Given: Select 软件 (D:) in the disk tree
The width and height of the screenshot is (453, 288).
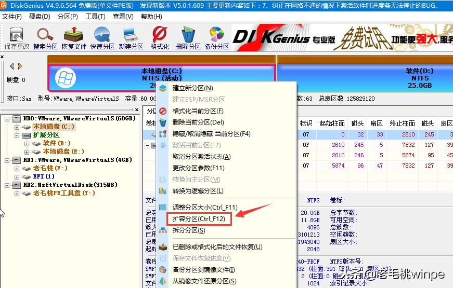Looking at the screenshot, I should point(57,143).
